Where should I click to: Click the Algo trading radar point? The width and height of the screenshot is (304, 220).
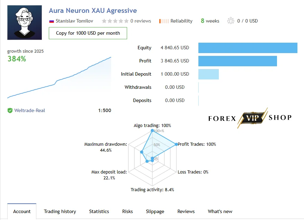(x=152, y=130)
